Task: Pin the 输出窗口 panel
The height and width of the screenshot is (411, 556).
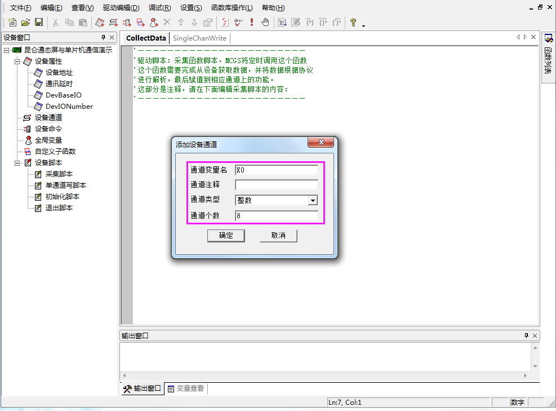Action: pyautogui.click(x=526, y=335)
